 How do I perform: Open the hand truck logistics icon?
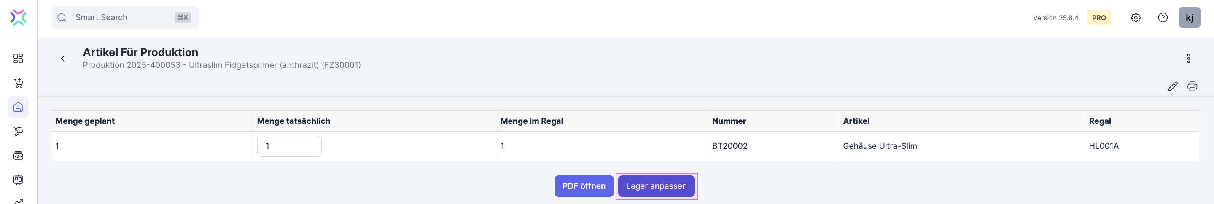[19, 132]
